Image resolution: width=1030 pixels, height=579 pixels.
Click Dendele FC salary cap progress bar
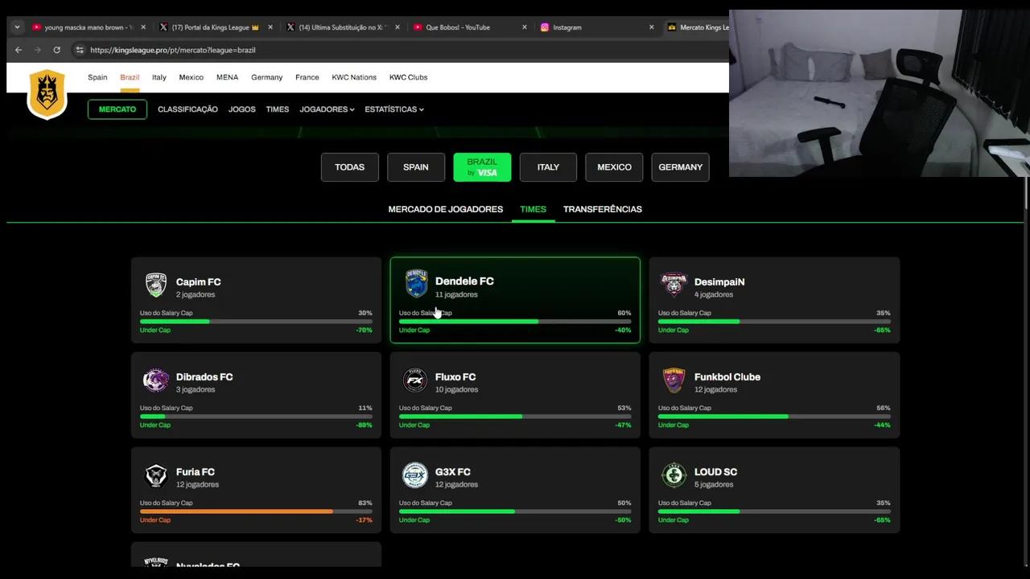point(515,322)
